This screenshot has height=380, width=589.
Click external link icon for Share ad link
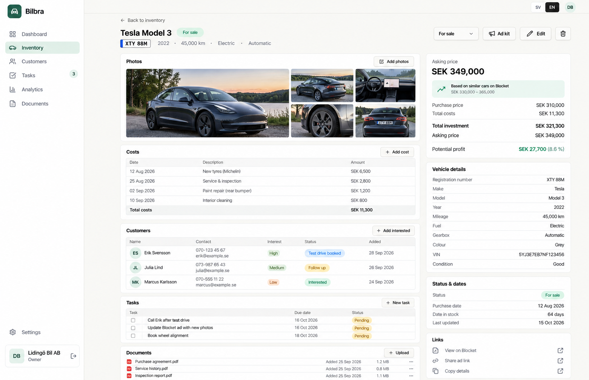(x=560, y=361)
